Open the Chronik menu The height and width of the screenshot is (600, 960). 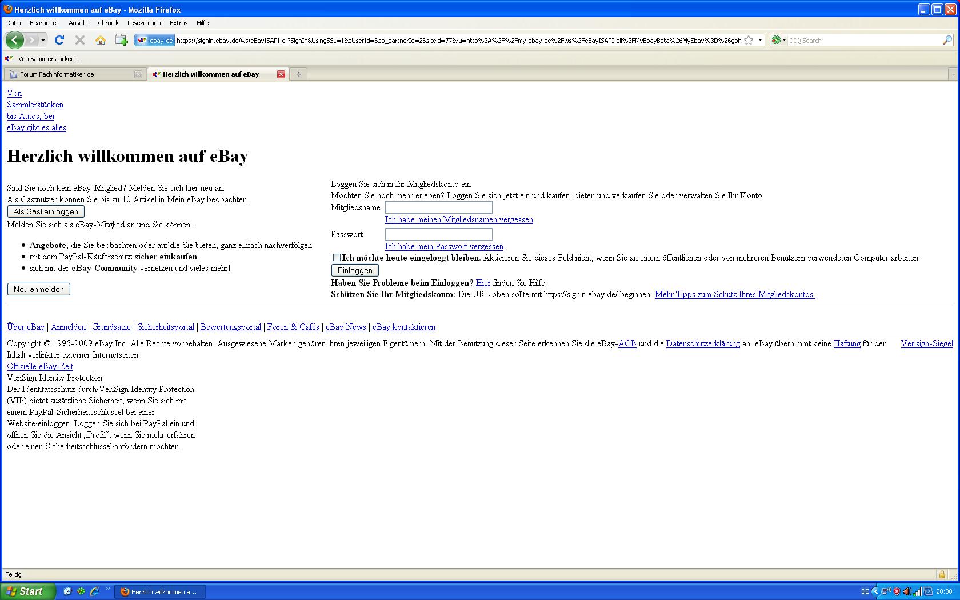tap(108, 23)
